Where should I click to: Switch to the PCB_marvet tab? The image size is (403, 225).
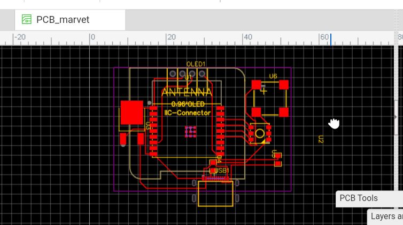click(63, 20)
